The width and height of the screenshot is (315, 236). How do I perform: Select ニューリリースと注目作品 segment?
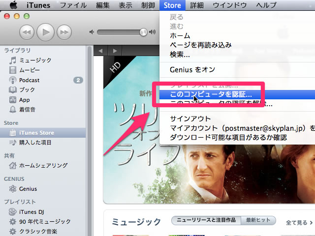click(206, 220)
